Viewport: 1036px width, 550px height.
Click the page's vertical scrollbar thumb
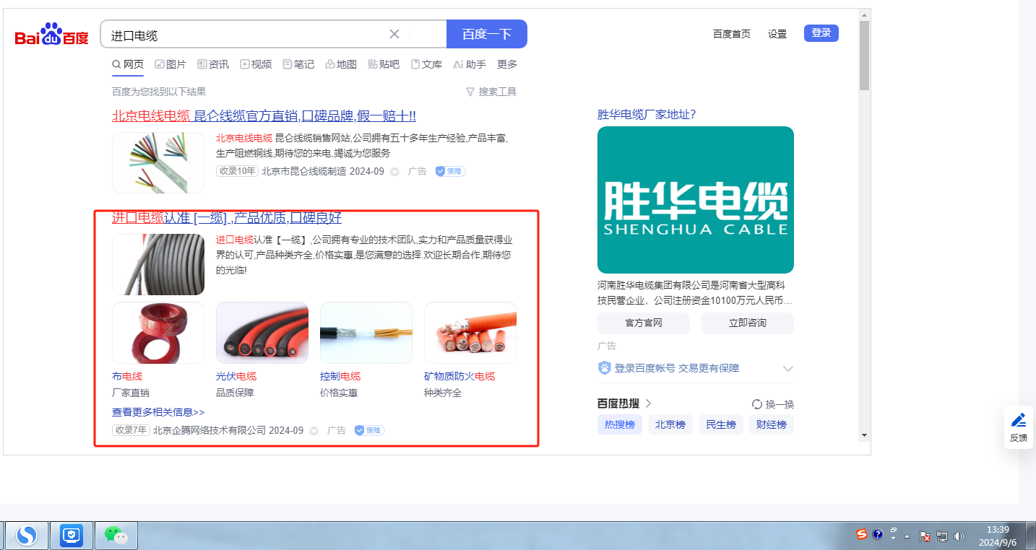[864, 56]
